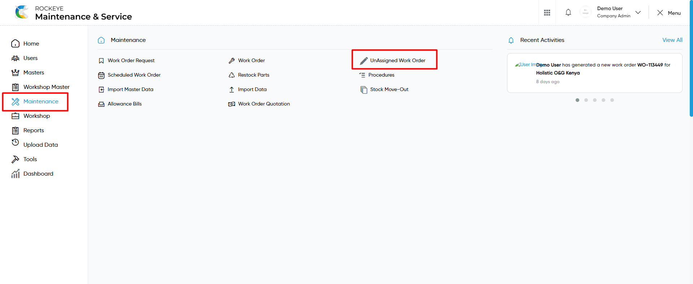Viewport: 693px width, 284px height.
Task: Click the Restock Parts recycle icon
Action: [x=231, y=75]
